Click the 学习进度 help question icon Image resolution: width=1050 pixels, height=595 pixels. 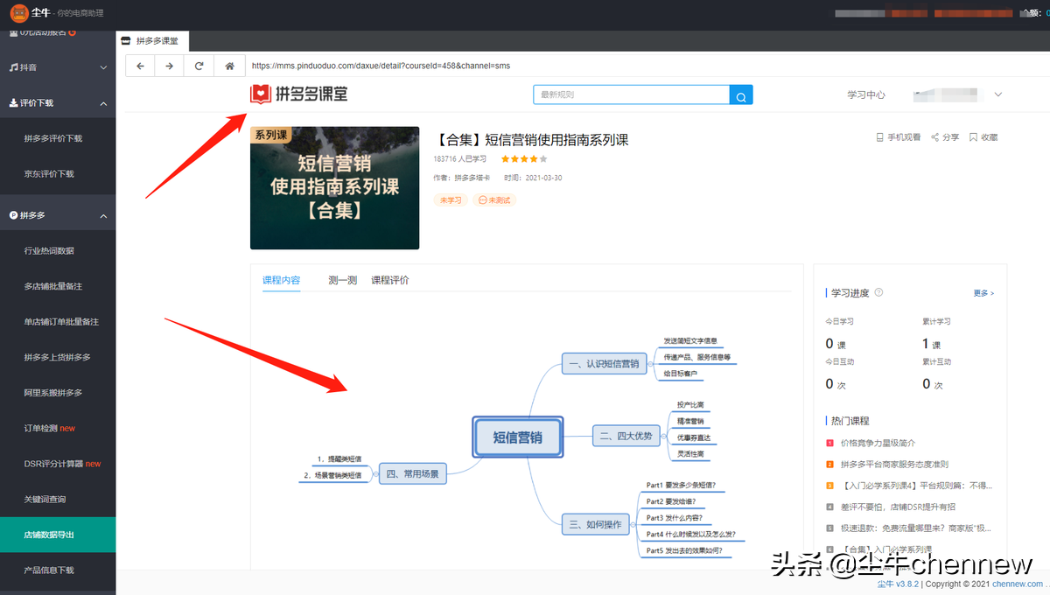tap(878, 292)
